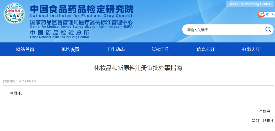Open the 办事大厅 navigation item

pyautogui.click(x=251, y=49)
